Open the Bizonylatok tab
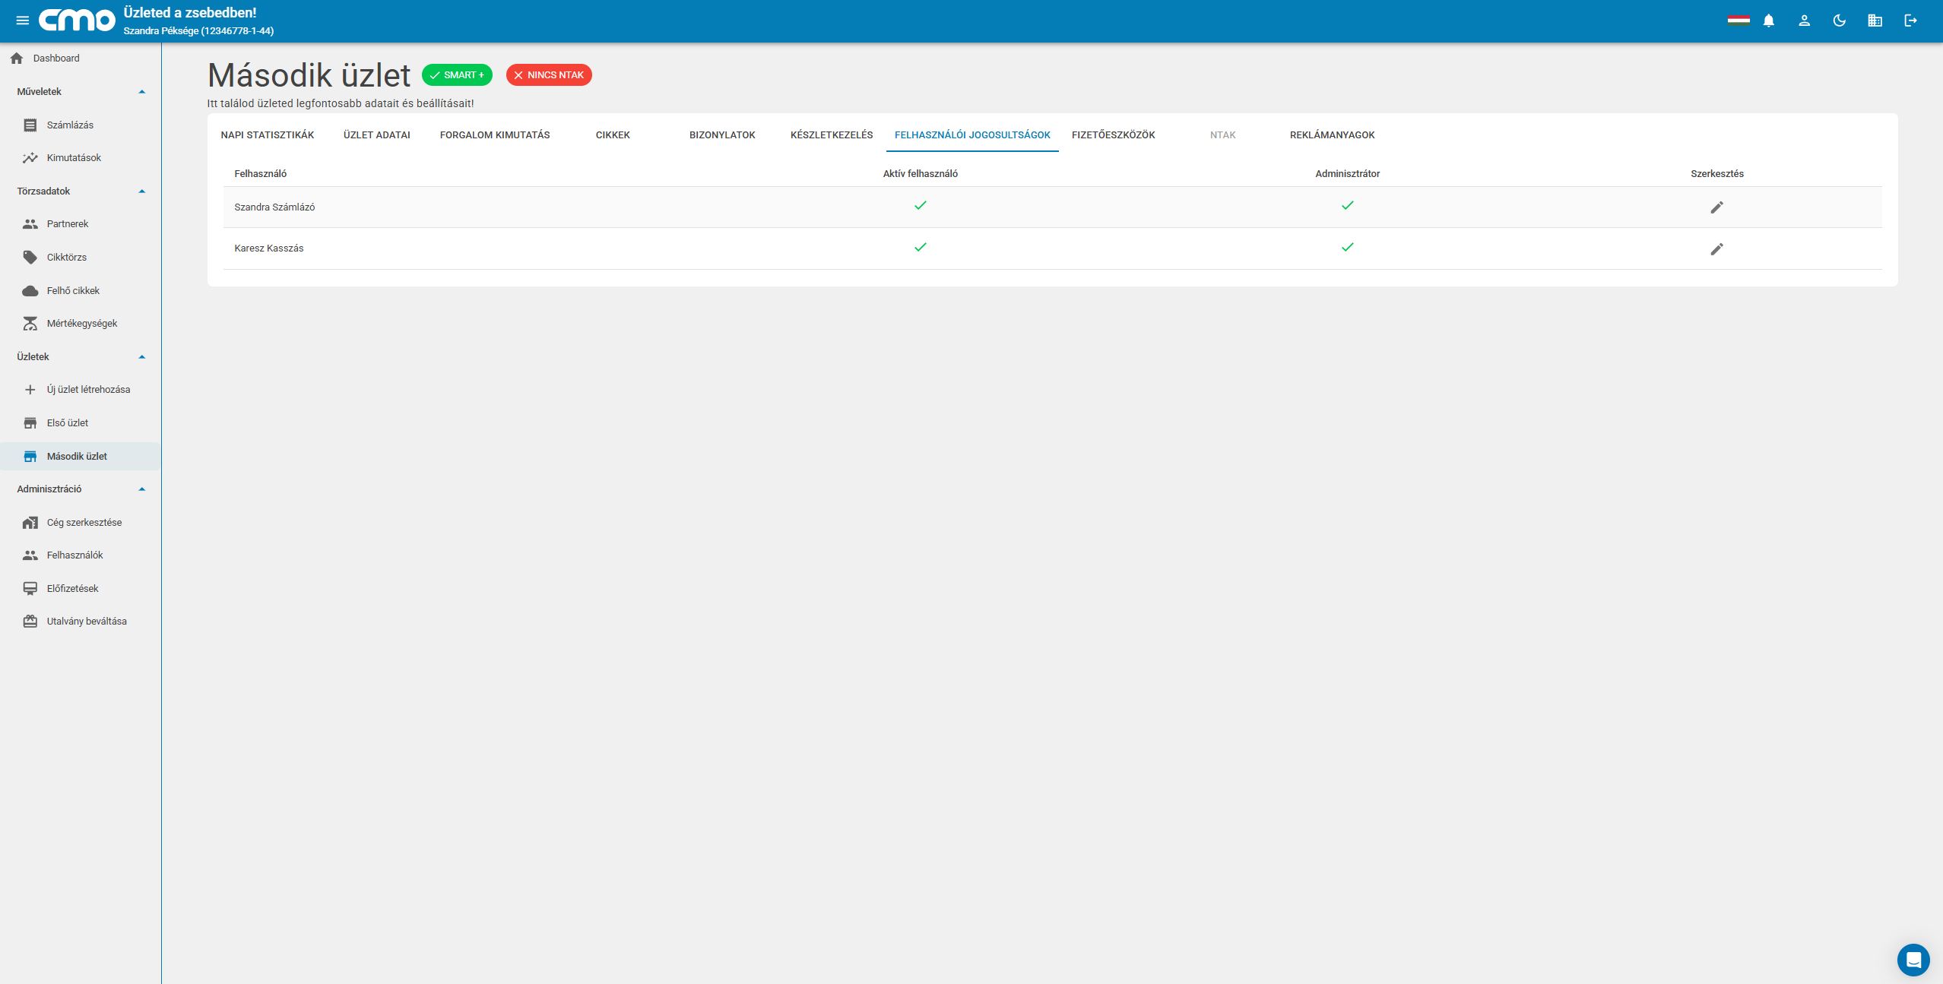 click(722, 135)
